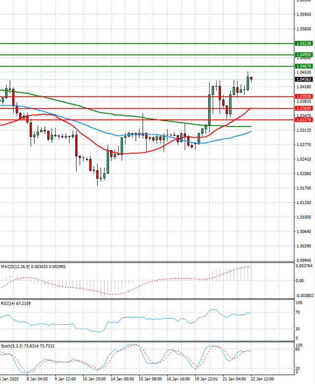Click the 1.04670 green resistance price label
The image size is (315, 384).
coord(304,66)
